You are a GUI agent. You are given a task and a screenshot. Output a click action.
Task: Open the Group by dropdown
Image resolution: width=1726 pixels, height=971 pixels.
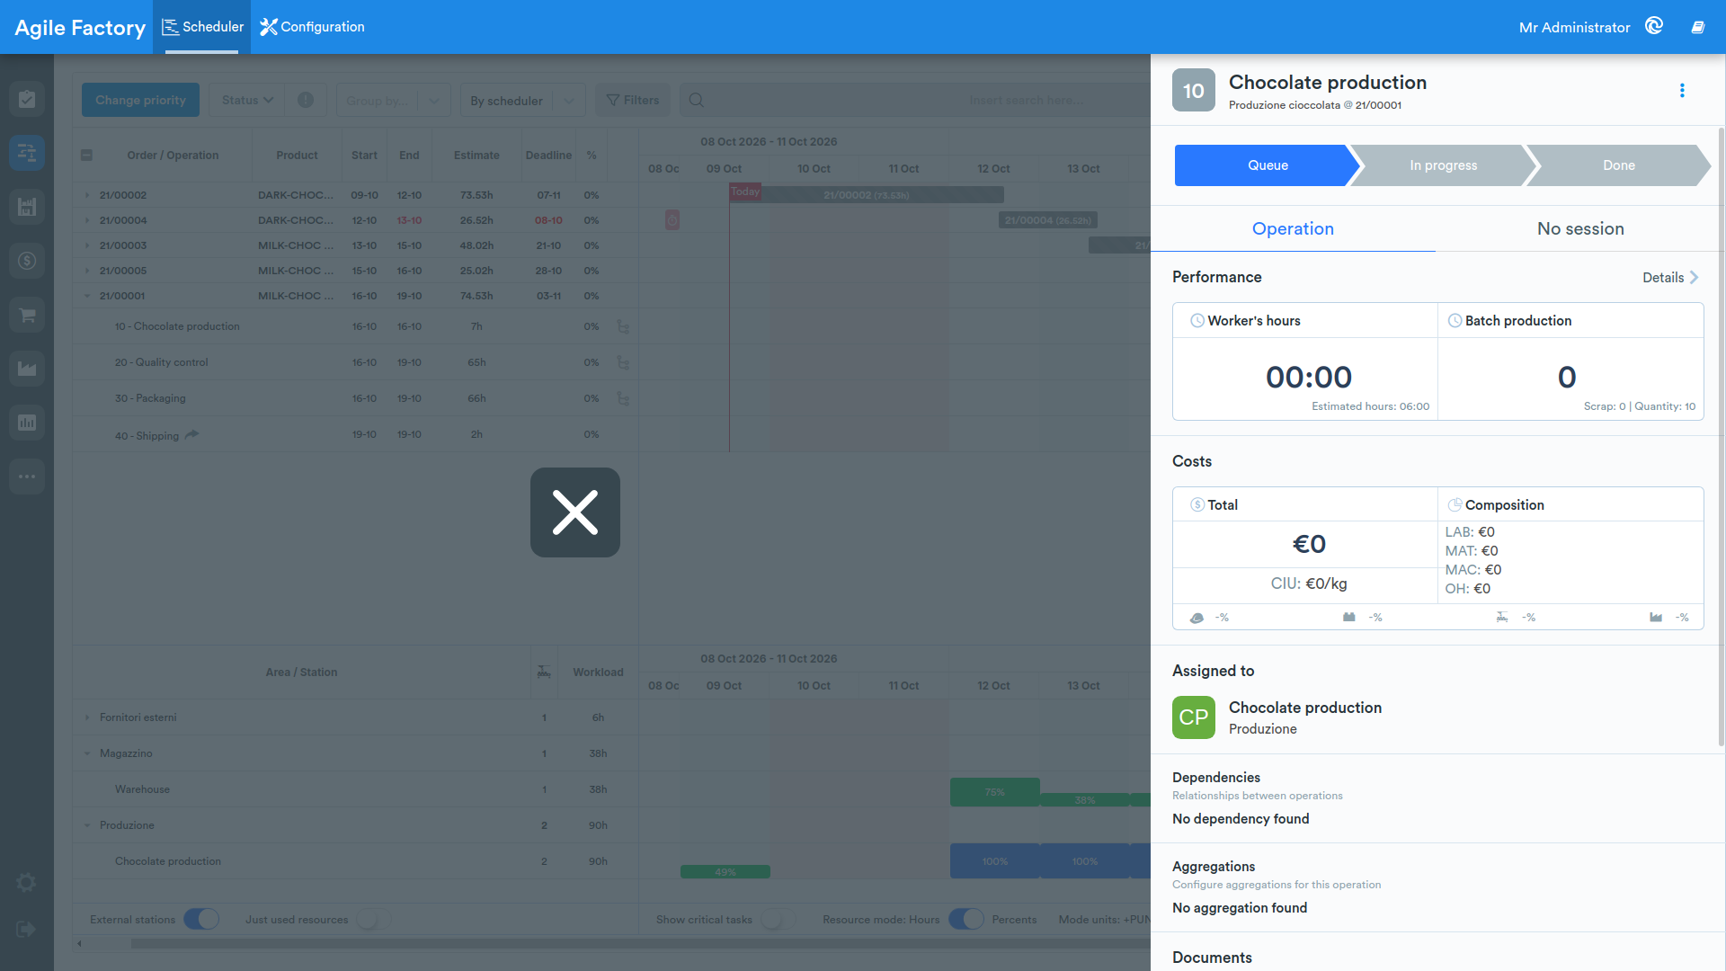point(393,100)
